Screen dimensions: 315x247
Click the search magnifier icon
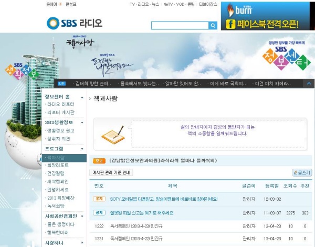coord(213,25)
